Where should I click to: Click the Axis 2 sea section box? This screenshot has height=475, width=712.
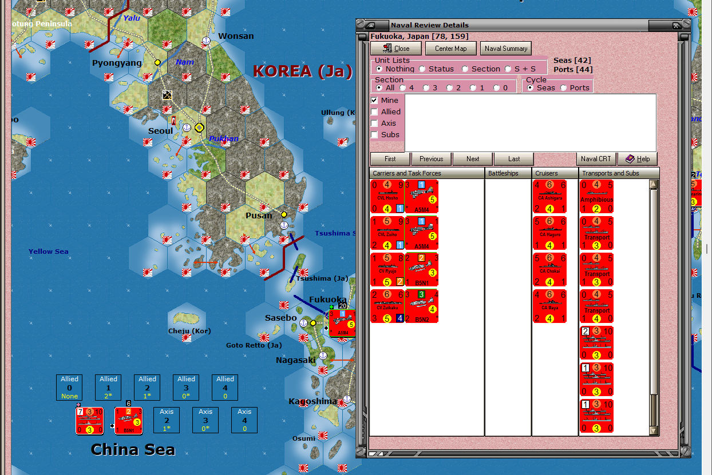click(x=167, y=420)
